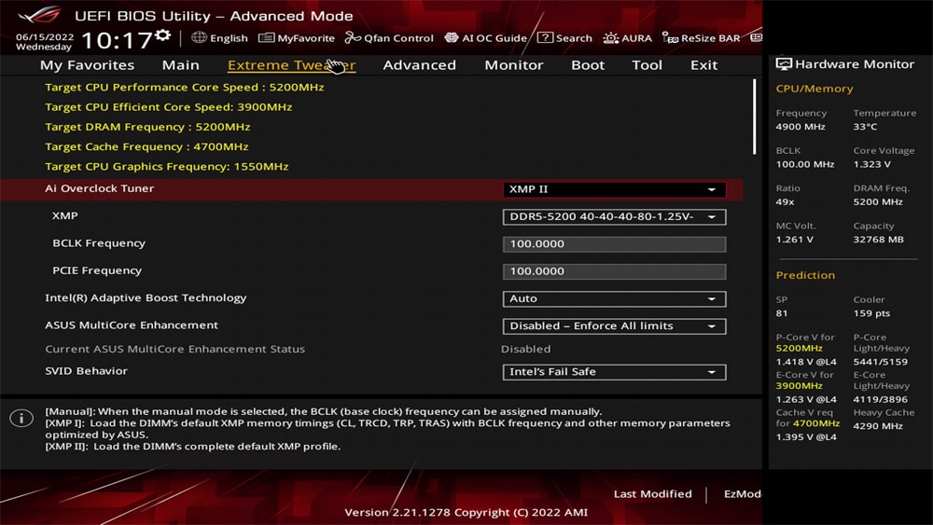The height and width of the screenshot is (525, 933).
Task: Click the English language globe icon
Action: (x=199, y=37)
